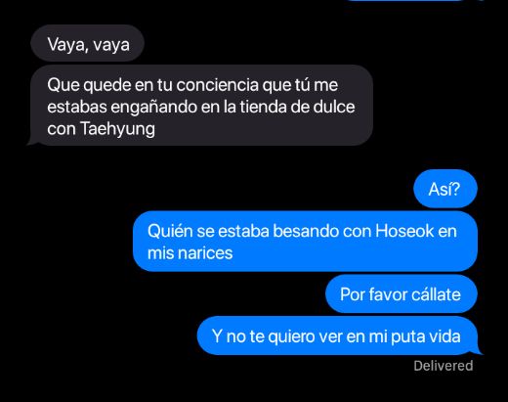Click the word "quiero" in last message

click(x=292, y=336)
